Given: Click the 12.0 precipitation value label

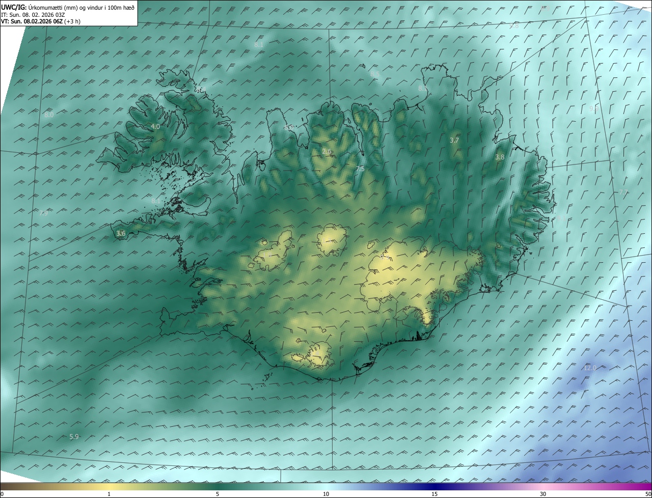Looking at the screenshot, I should coord(590,368).
